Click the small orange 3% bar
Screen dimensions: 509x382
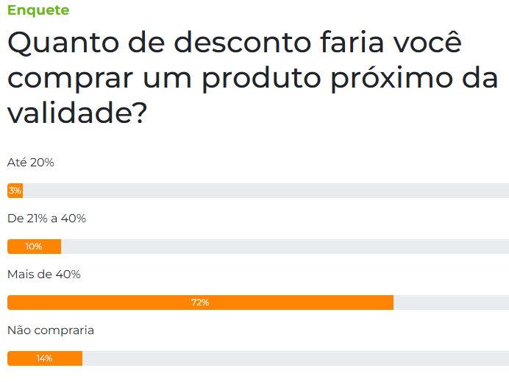(15, 191)
